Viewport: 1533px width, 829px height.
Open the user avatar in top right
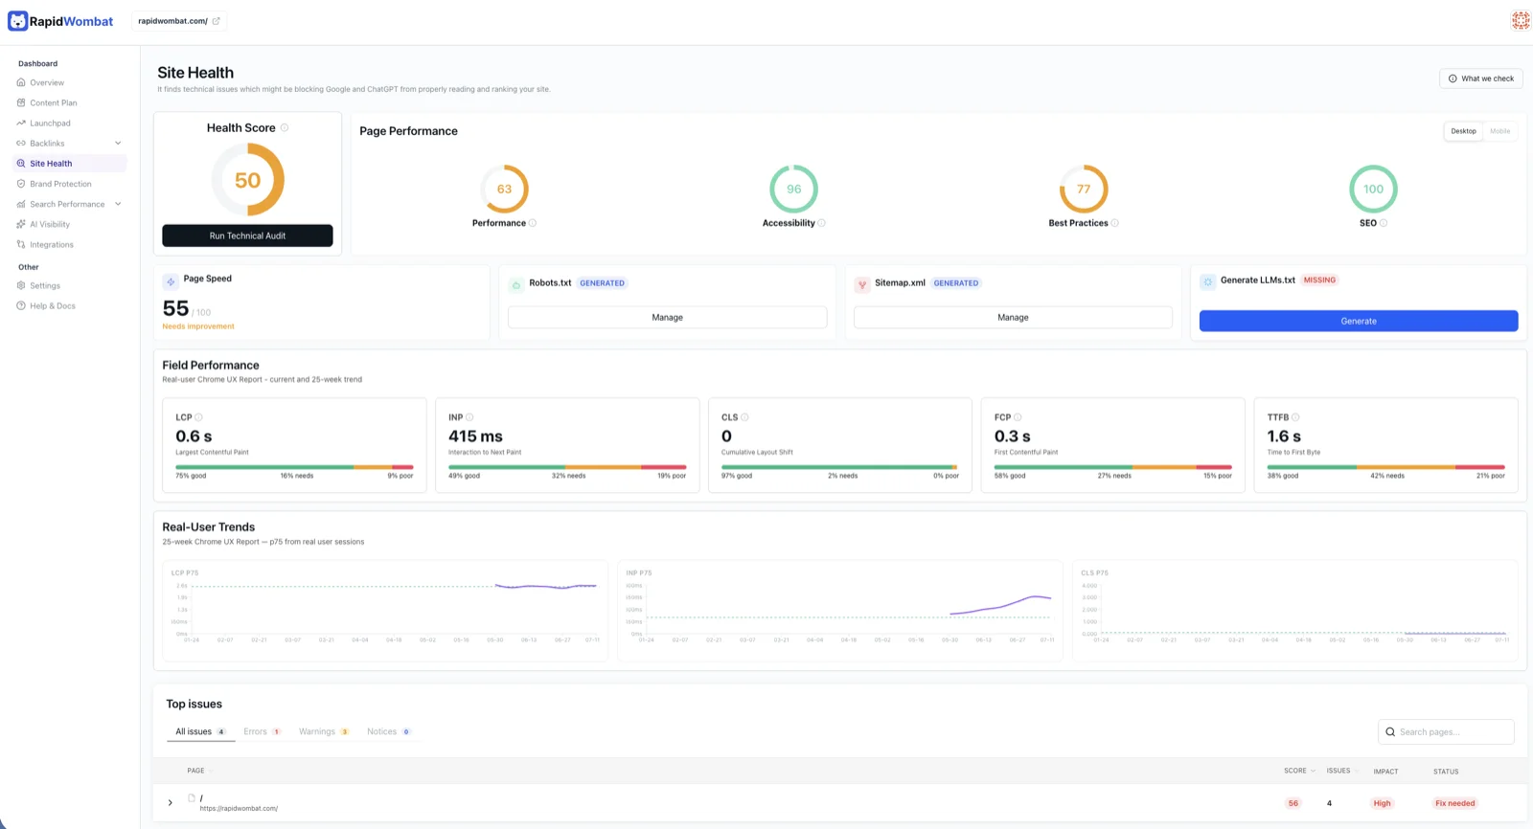pyautogui.click(x=1521, y=20)
